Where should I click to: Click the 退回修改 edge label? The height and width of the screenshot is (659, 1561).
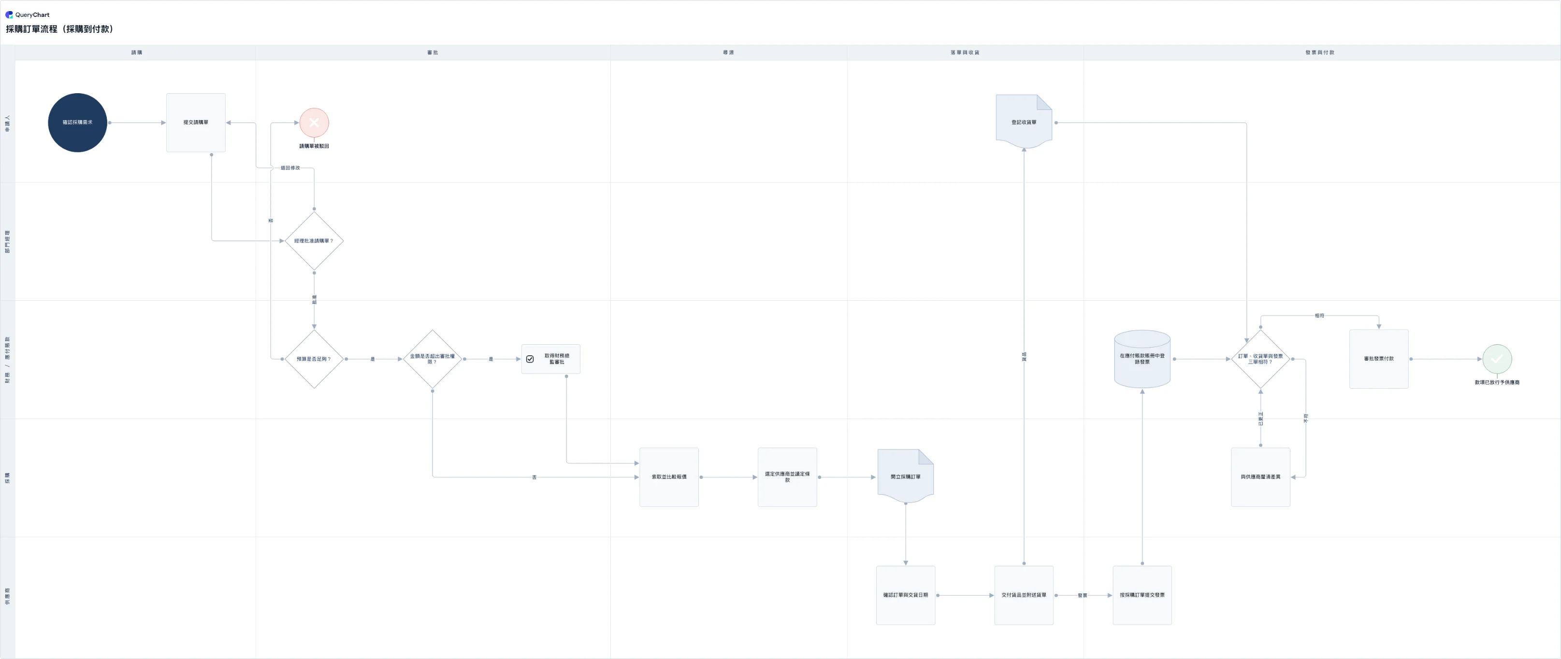(x=289, y=168)
